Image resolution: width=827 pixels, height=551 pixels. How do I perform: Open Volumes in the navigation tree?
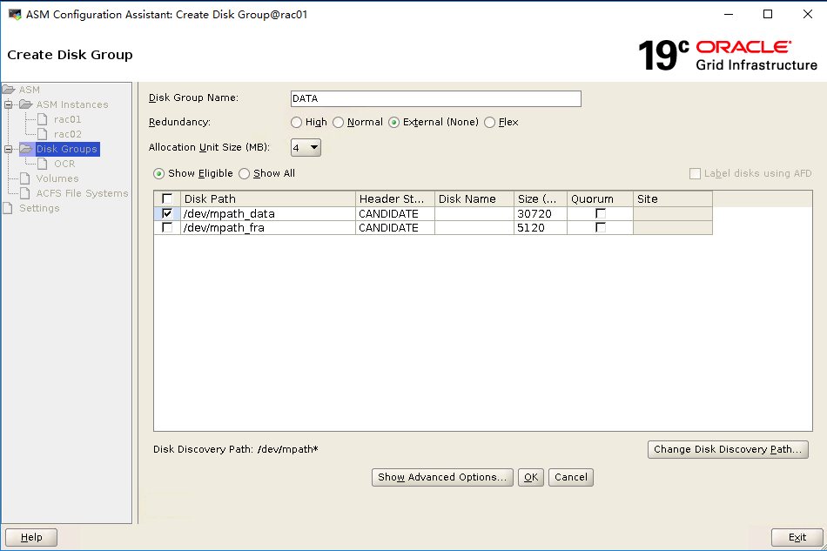[x=57, y=178]
